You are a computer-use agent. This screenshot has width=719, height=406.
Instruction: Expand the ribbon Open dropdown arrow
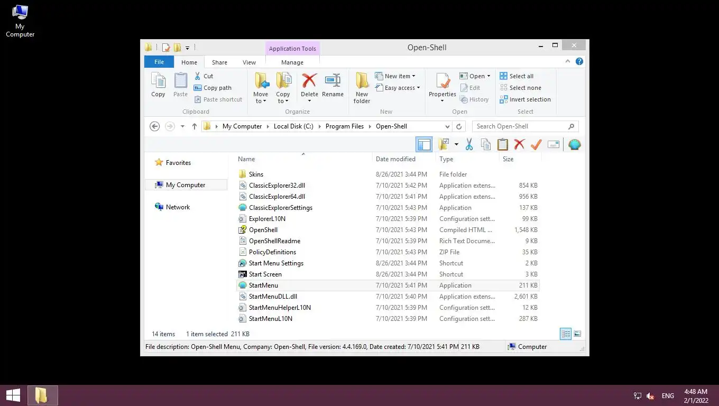click(488, 76)
